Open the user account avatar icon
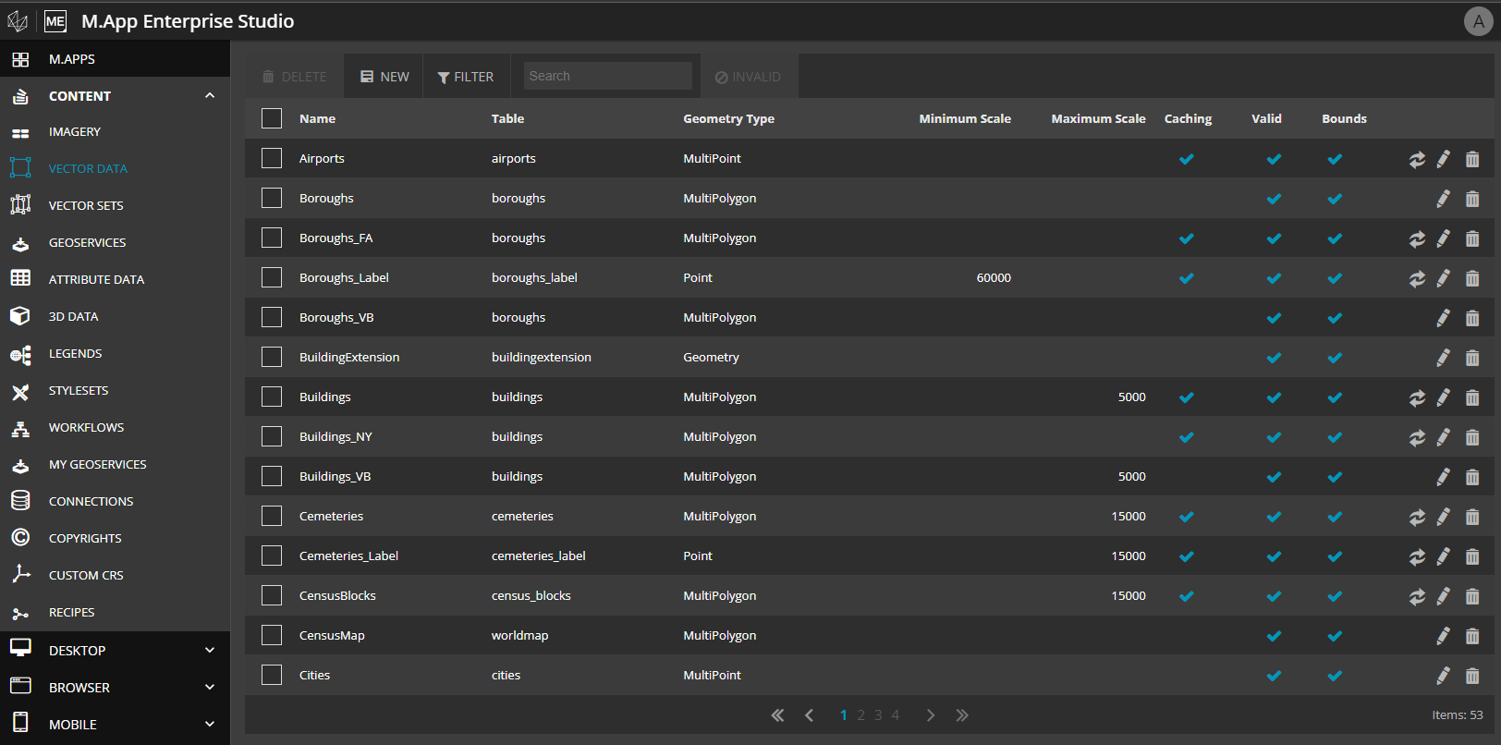Viewport: 1501px width, 745px height. pyautogui.click(x=1478, y=21)
